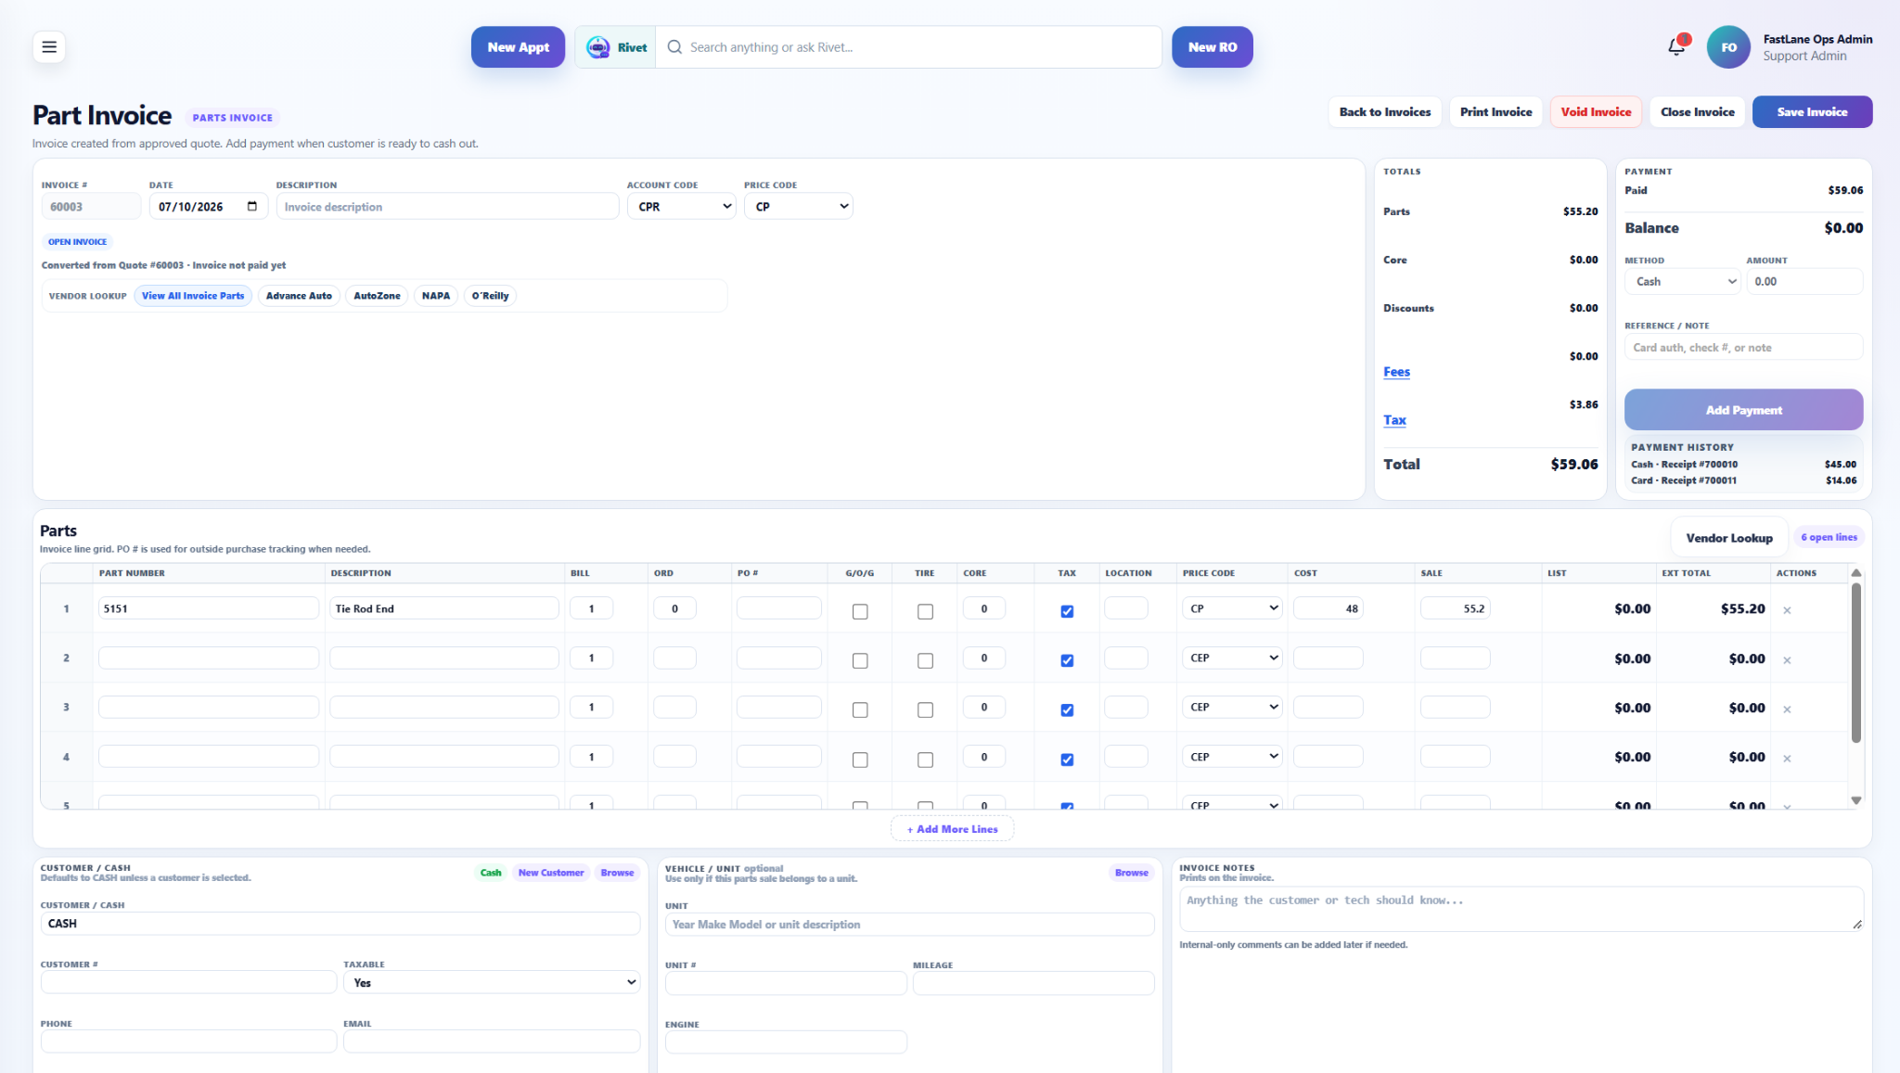Select Advance Auto vendor chip
This screenshot has height=1073, width=1900.
point(299,296)
